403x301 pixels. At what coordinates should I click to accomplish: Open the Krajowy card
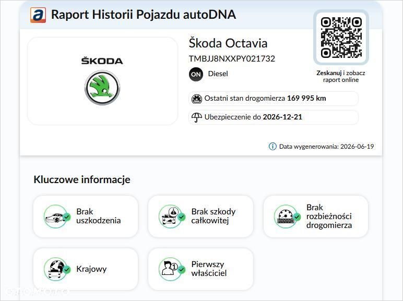(86, 269)
